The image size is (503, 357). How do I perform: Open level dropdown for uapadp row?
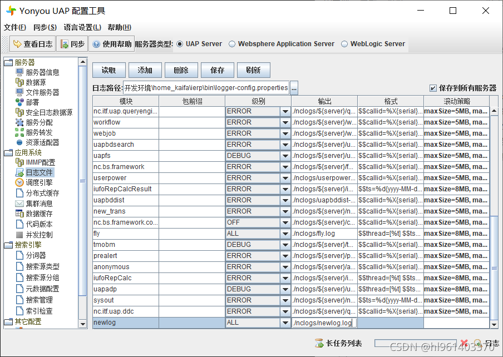[285, 289]
